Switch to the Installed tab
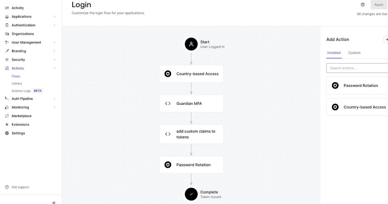The height and width of the screenshot is (204, 388). [334, 53]
